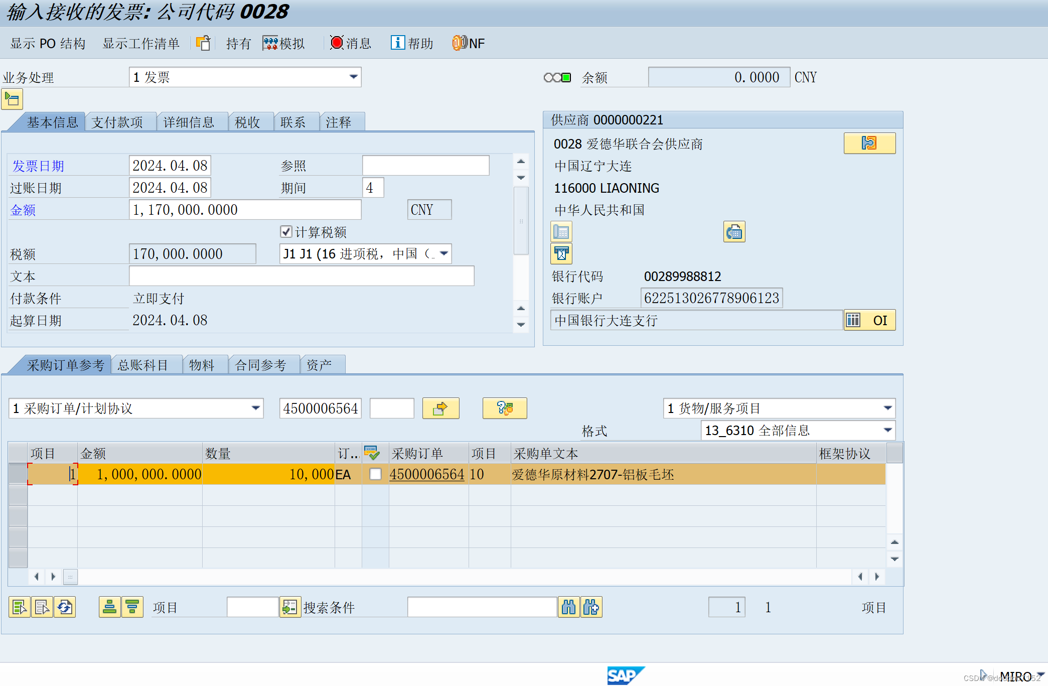The height and width of the screenshot is (686, 1048).
Task: Click the 参照 reference input field
Action: tap(425, 166)
